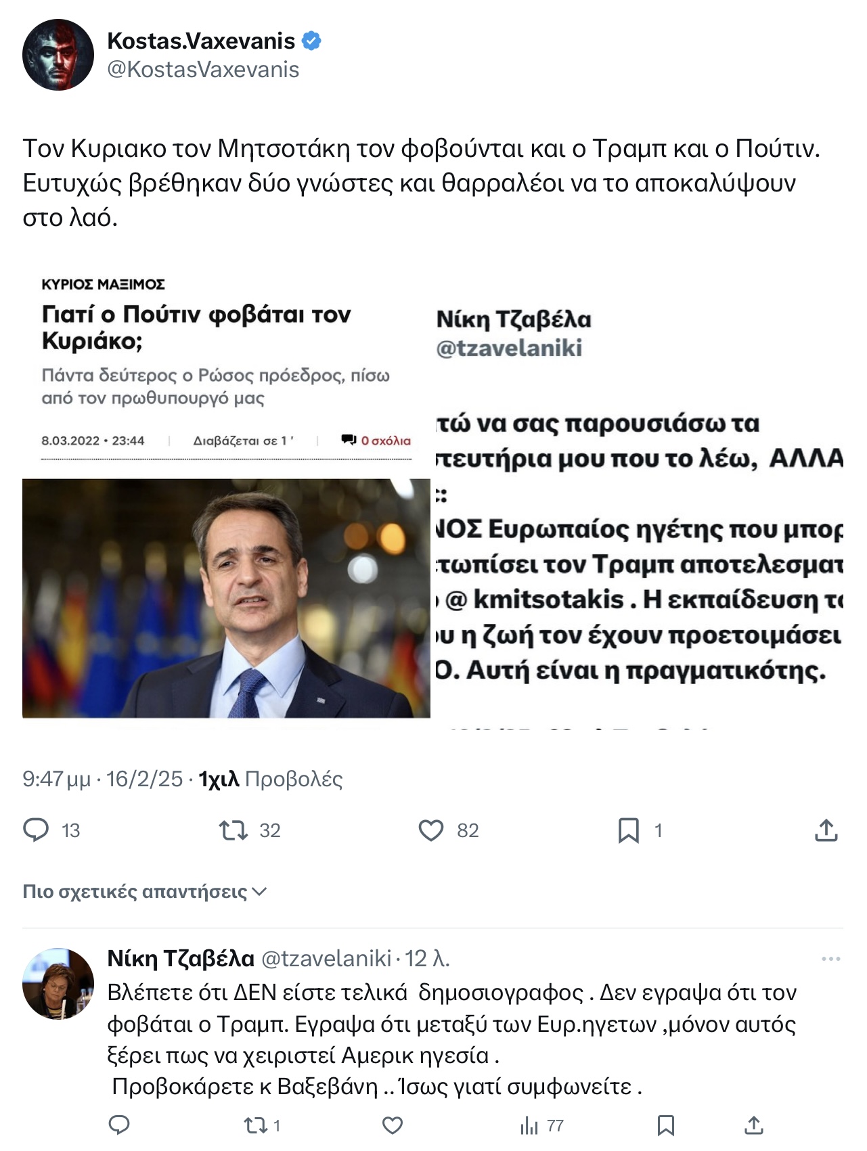Retweet the main post with 32 reposts
Screen dimensions: 867x1151
(234, 830)
